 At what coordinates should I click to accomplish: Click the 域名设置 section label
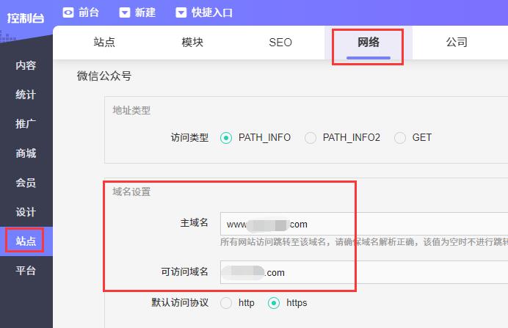coord(131,192)
